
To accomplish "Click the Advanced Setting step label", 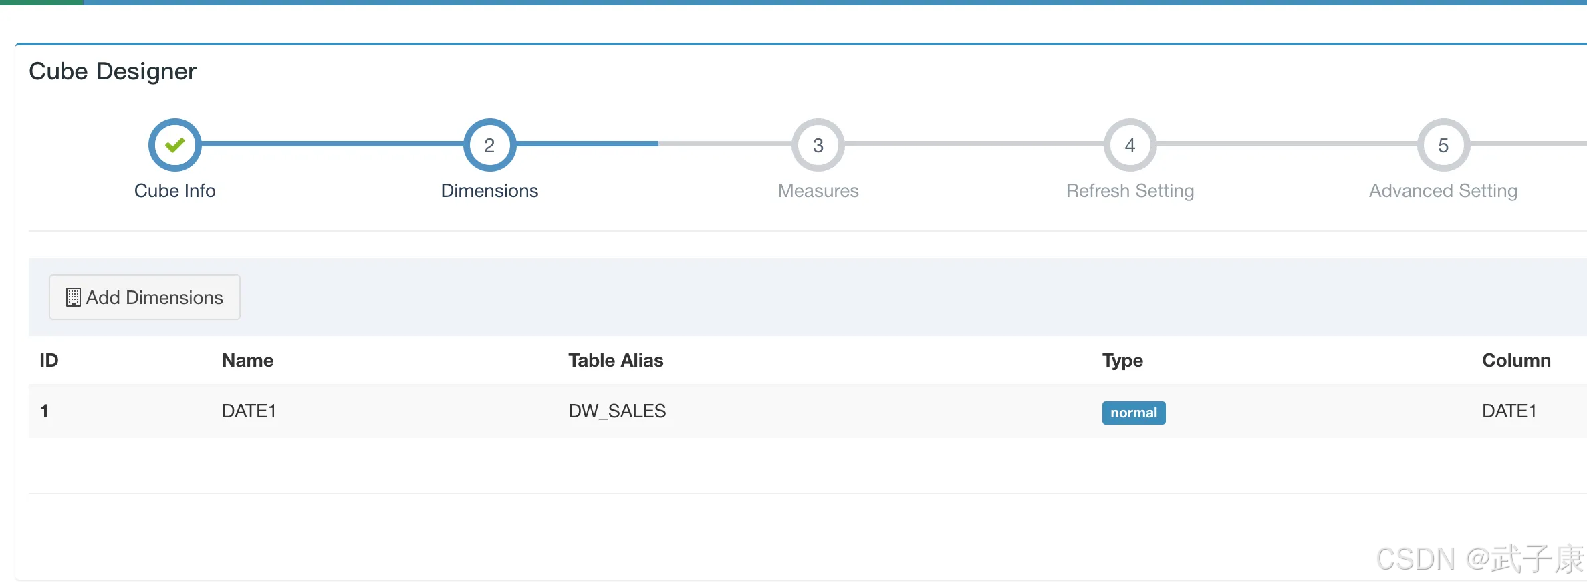I will [x=1443, y=191].
